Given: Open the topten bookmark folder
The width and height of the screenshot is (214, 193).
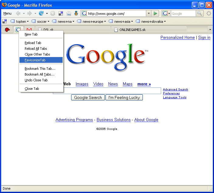Looking at the screenshot, I should 20,21.
